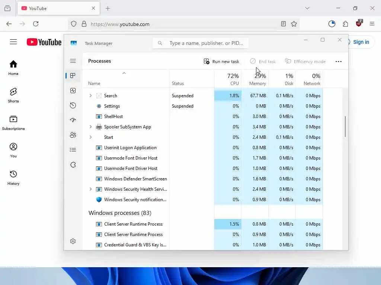Open Task Manager hamburger navigation menu
The width and height of the screenshot is (381, 285).
[x=73, y=61]
